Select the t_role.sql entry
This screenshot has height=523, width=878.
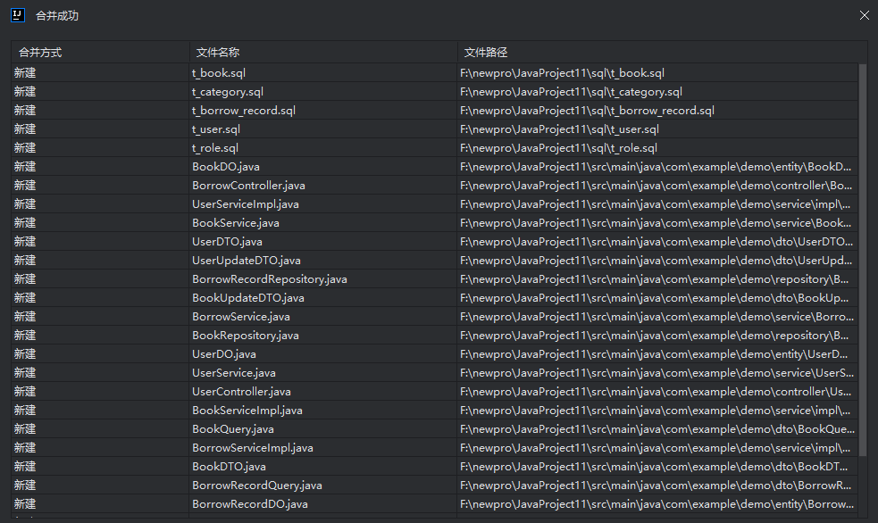click(215, 148)
